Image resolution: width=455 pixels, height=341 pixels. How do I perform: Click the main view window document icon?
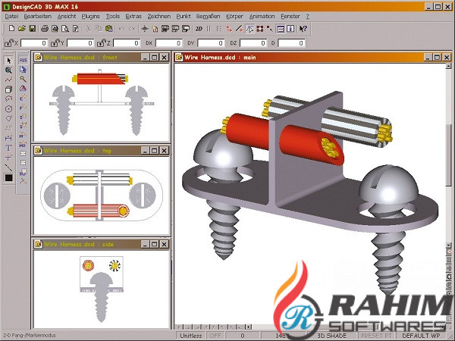[179, 58]
